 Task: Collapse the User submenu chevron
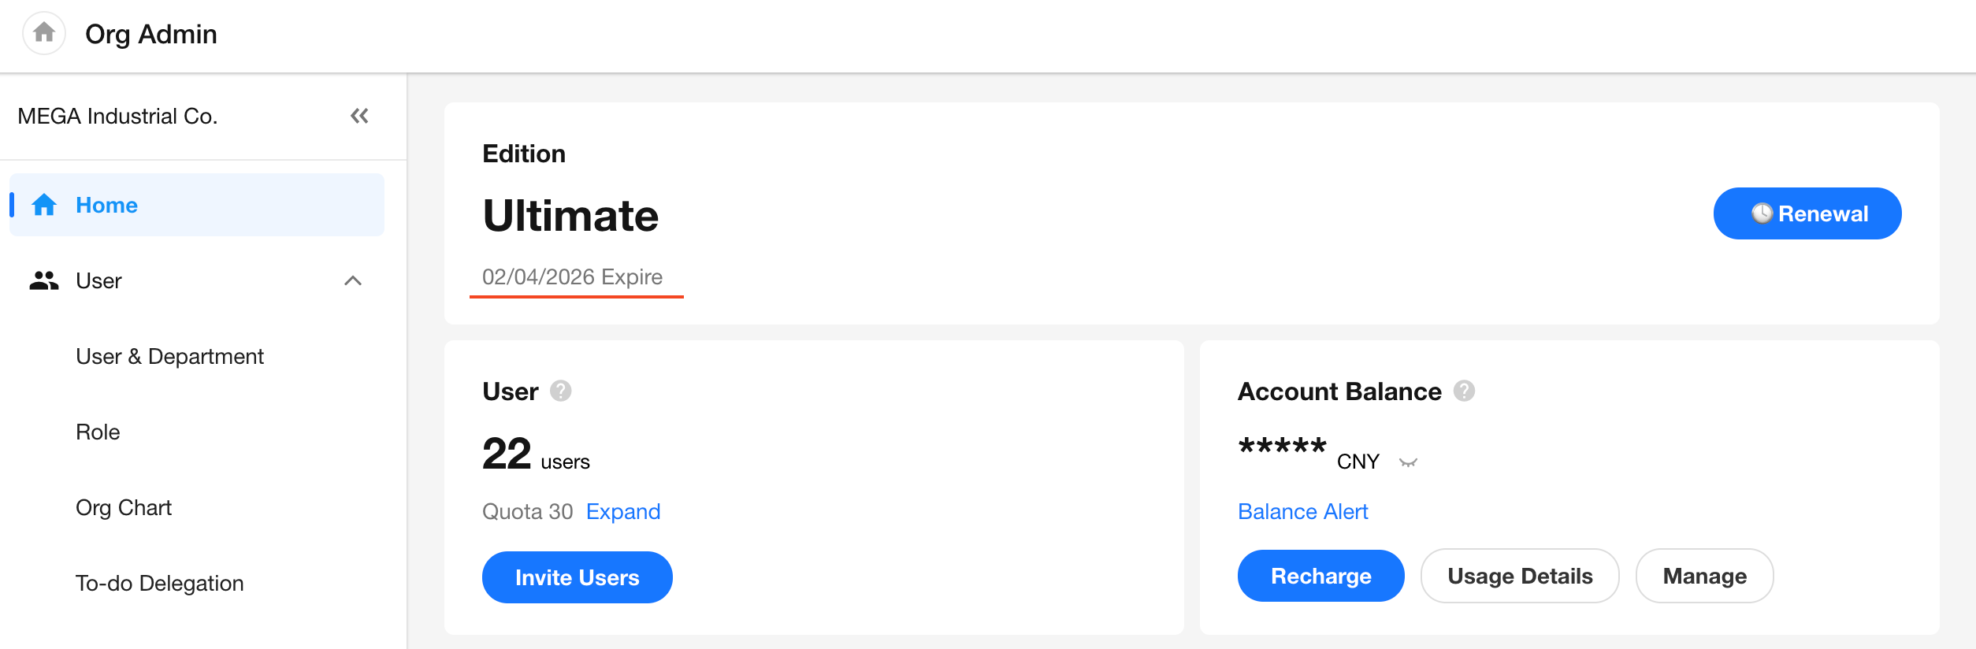(353, 280)
